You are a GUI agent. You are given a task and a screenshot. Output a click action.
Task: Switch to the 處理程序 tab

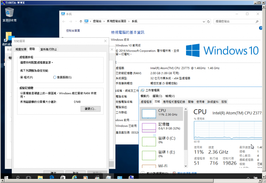pyautogui.click(x=146, y=102)
